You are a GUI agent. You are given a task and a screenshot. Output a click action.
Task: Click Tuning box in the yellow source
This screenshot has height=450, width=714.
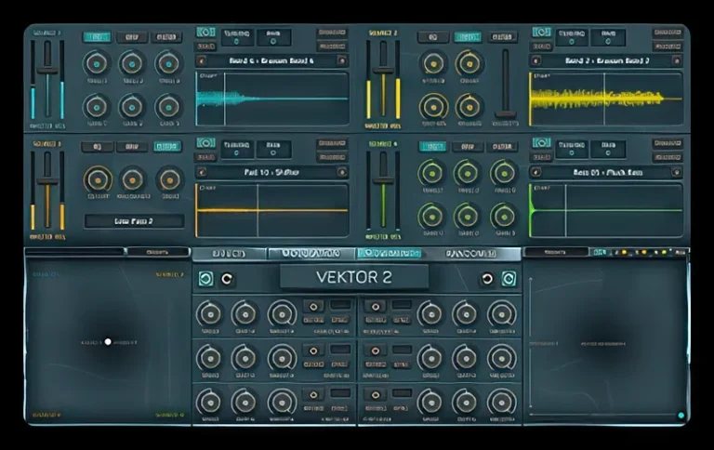(573, 37)
